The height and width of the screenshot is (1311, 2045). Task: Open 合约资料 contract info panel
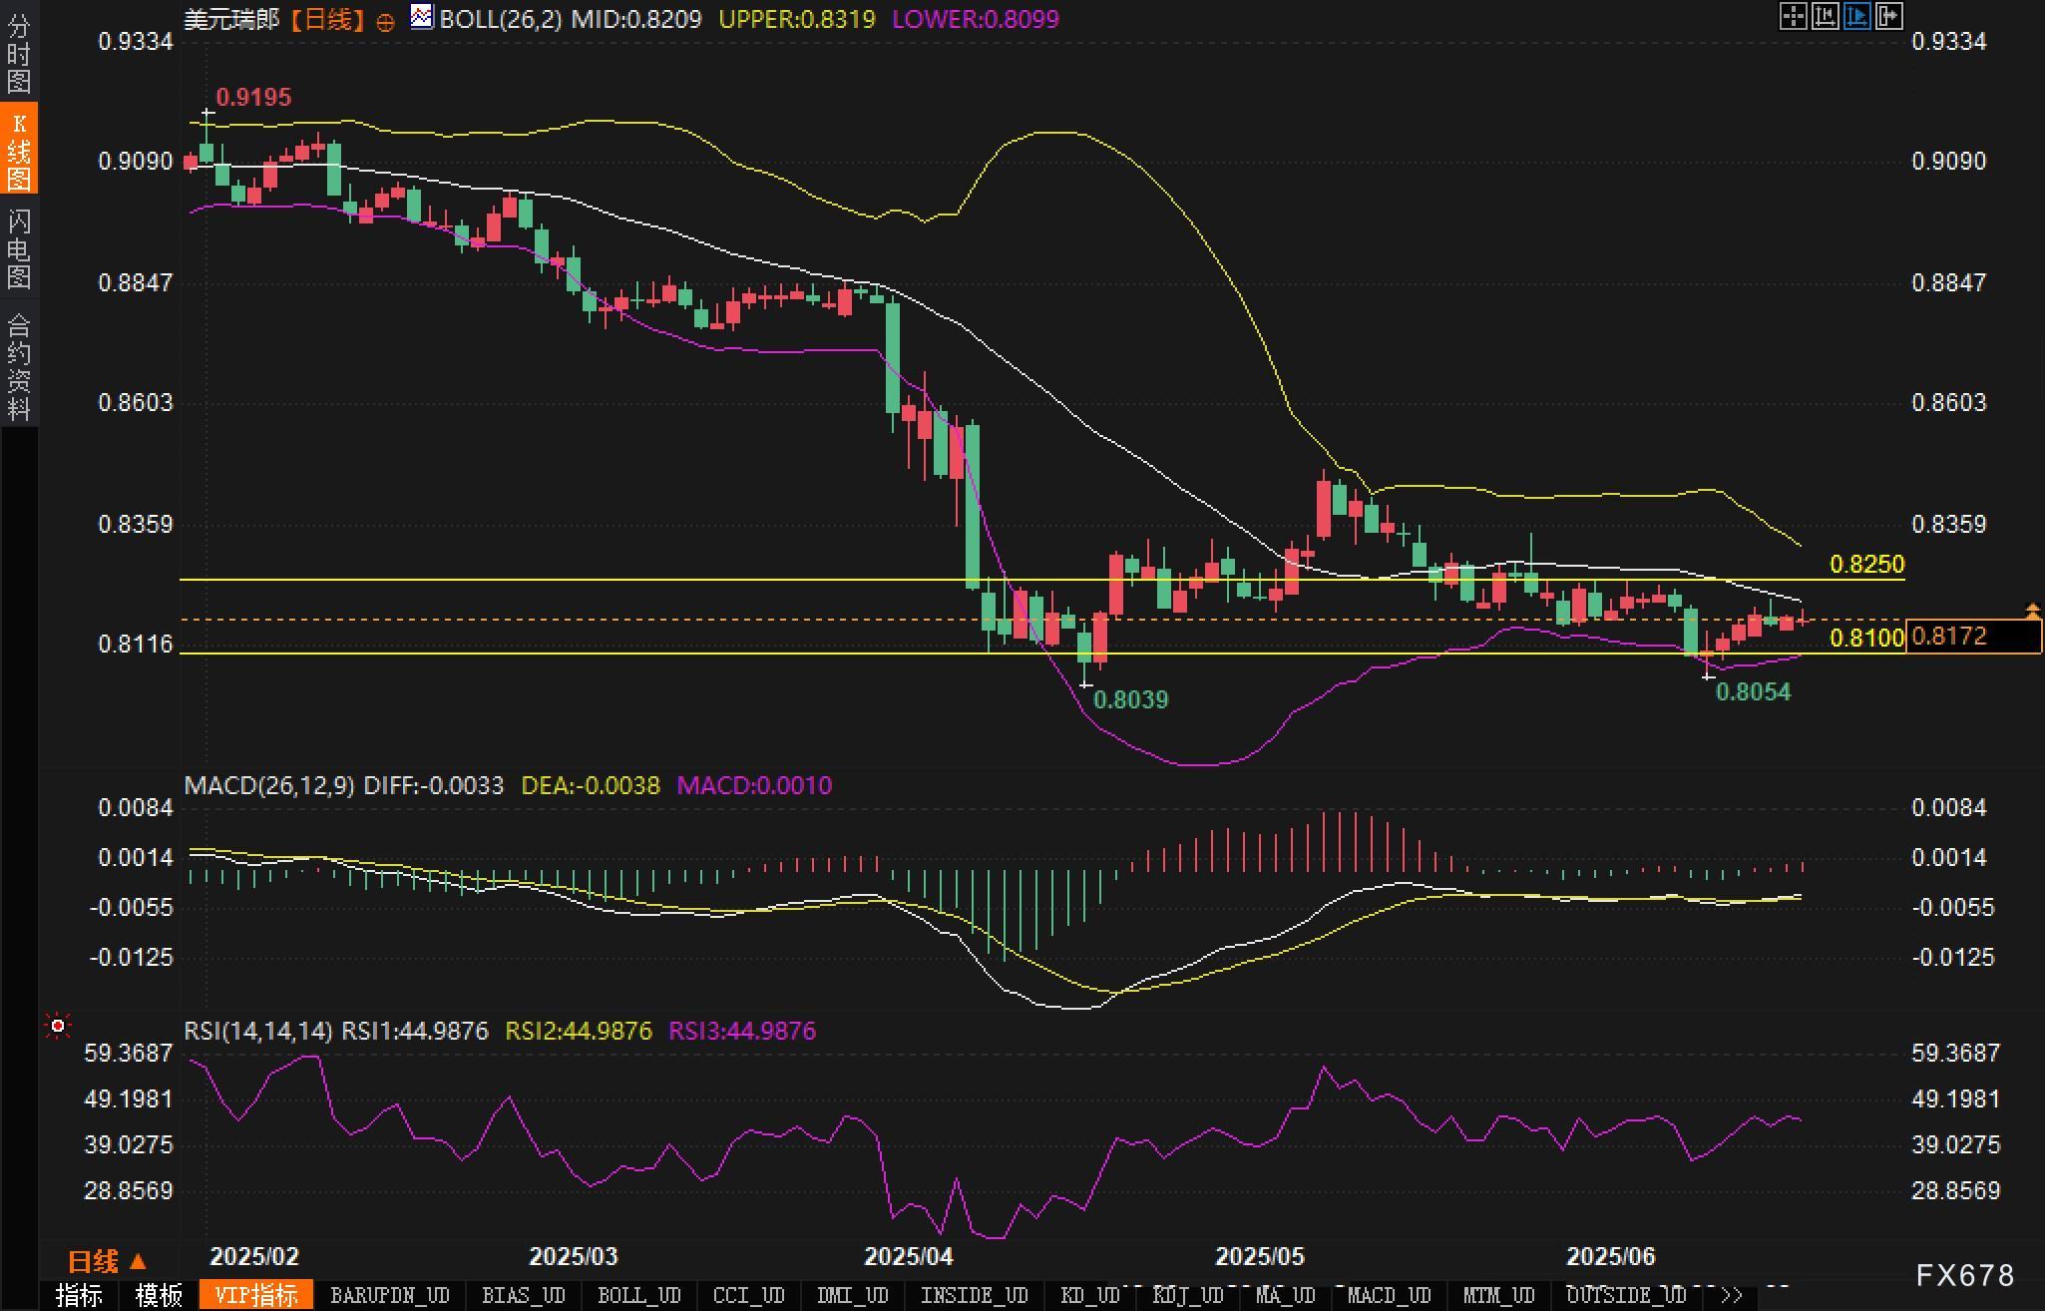tap(18, 365)
